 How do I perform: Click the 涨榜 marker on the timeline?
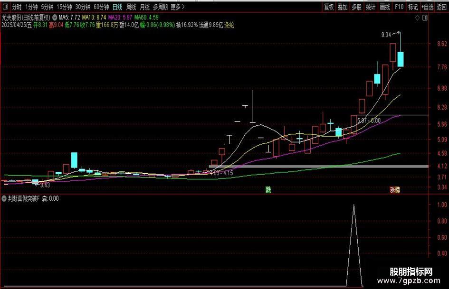(395, 189)
